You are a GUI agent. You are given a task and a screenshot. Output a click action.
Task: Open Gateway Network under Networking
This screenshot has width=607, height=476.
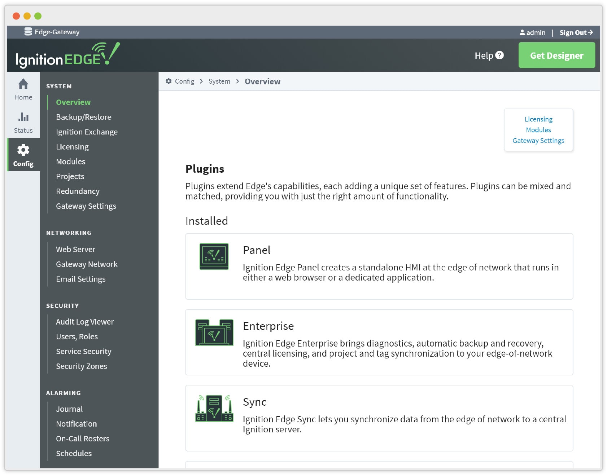point(87,264)
